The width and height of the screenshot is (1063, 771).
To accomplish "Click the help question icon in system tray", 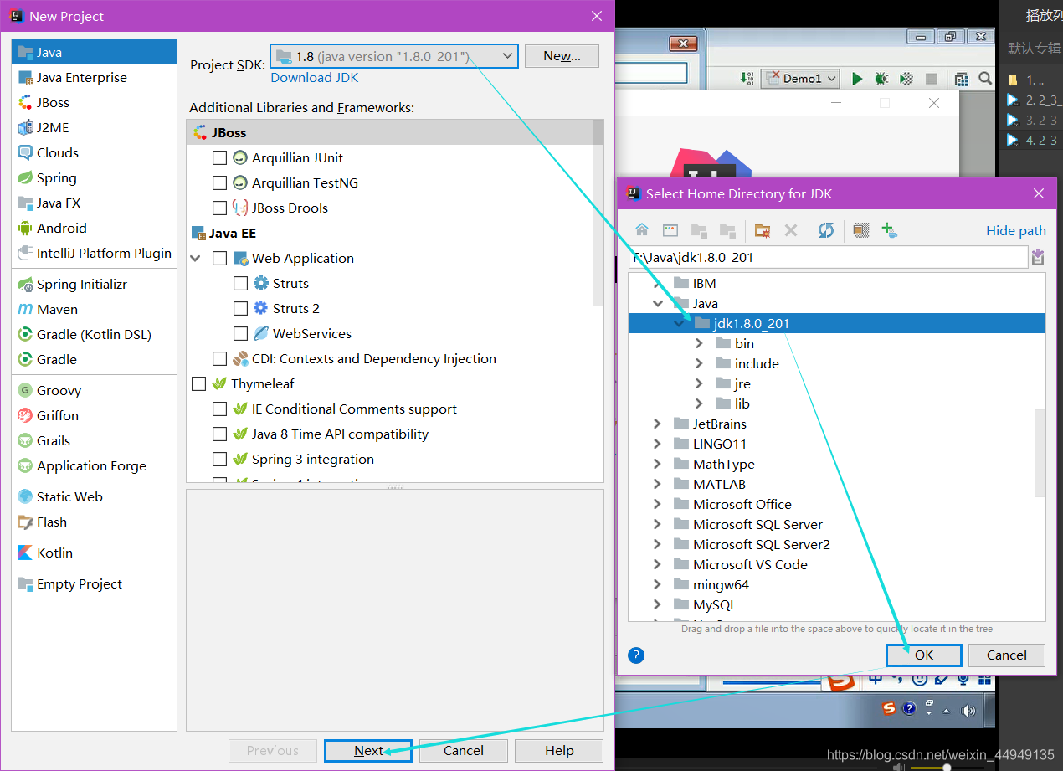I will [910, 708].
